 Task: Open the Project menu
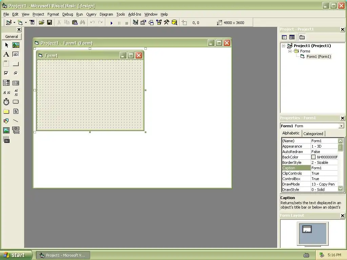tap(38, 14)
